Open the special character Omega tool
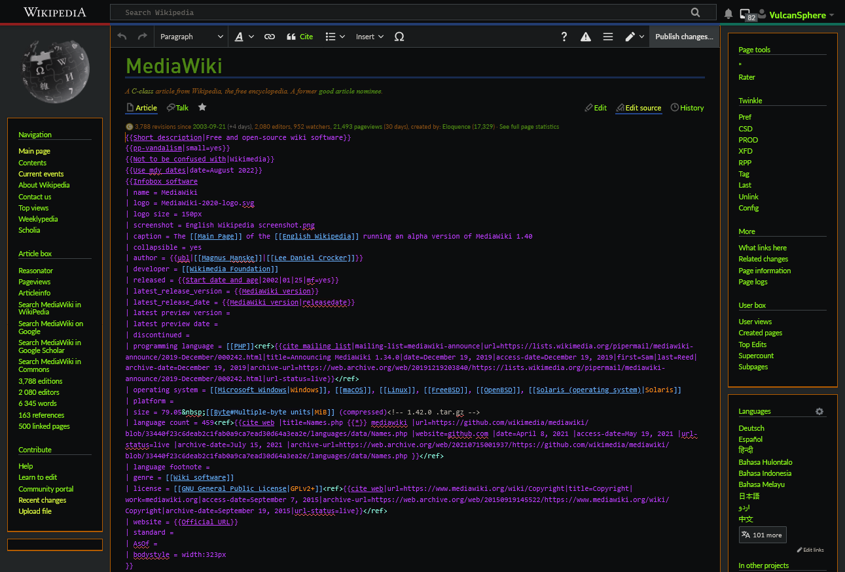The image size is (845, 572). click(x=399, y=37)
